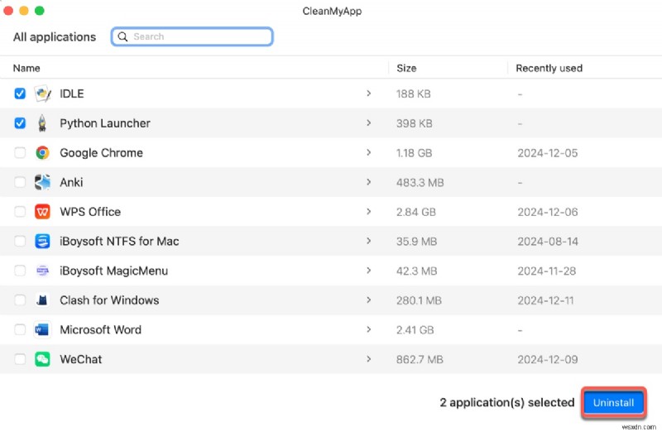Click the WPS Office icon
This screenshot has height=432, width=662.
[x=42, y=212]
